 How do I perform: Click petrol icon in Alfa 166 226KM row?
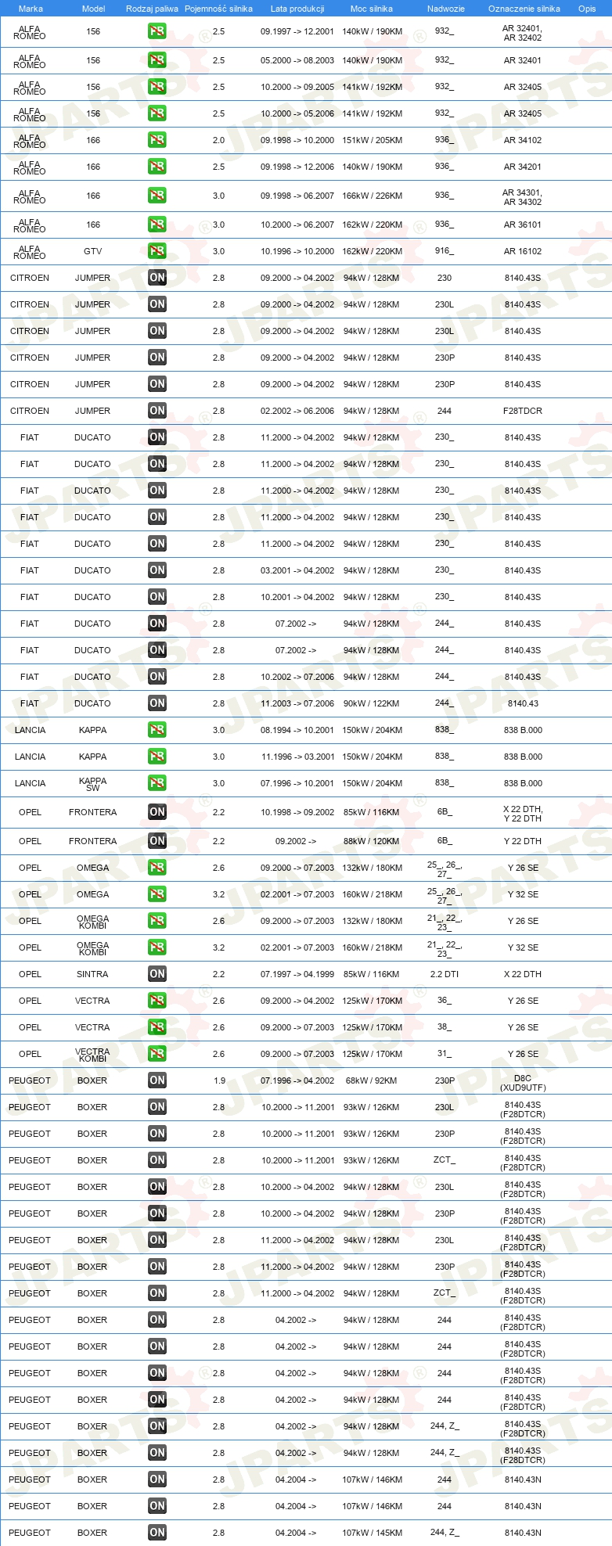pos(157,196)
